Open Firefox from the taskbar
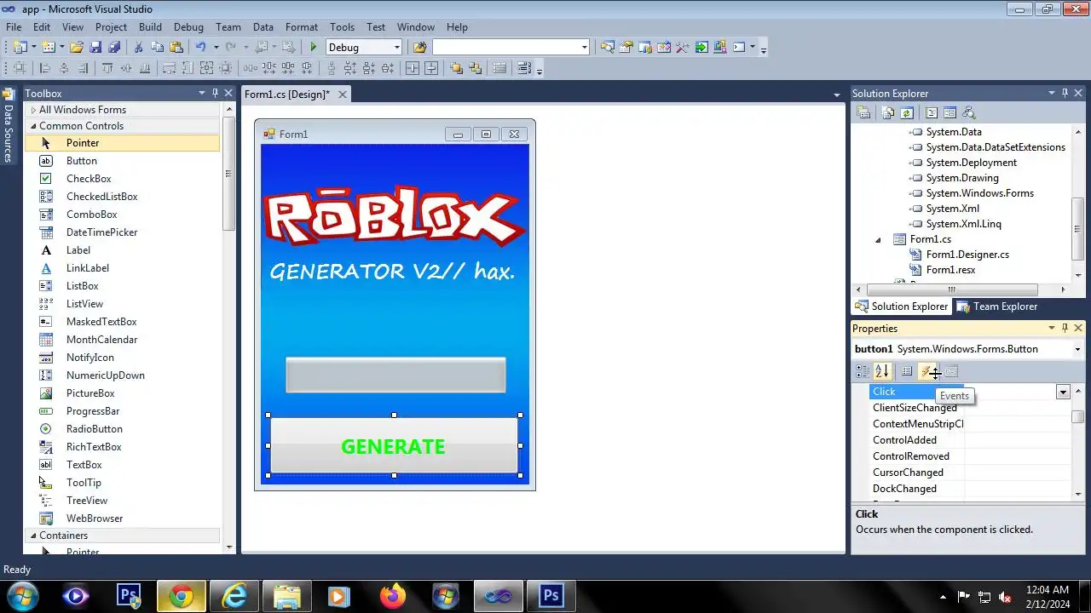This screenshot has width=1091, height=613. pyautogui.click(x=393, y=597)
